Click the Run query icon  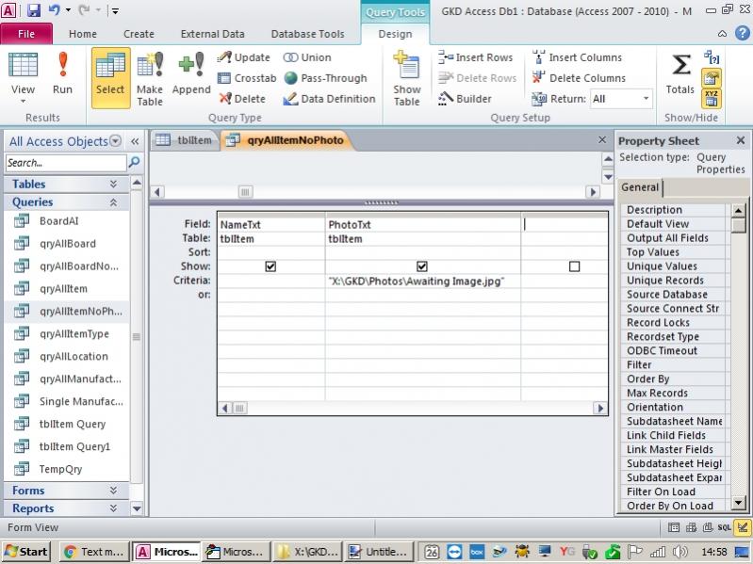coord(62,73)
